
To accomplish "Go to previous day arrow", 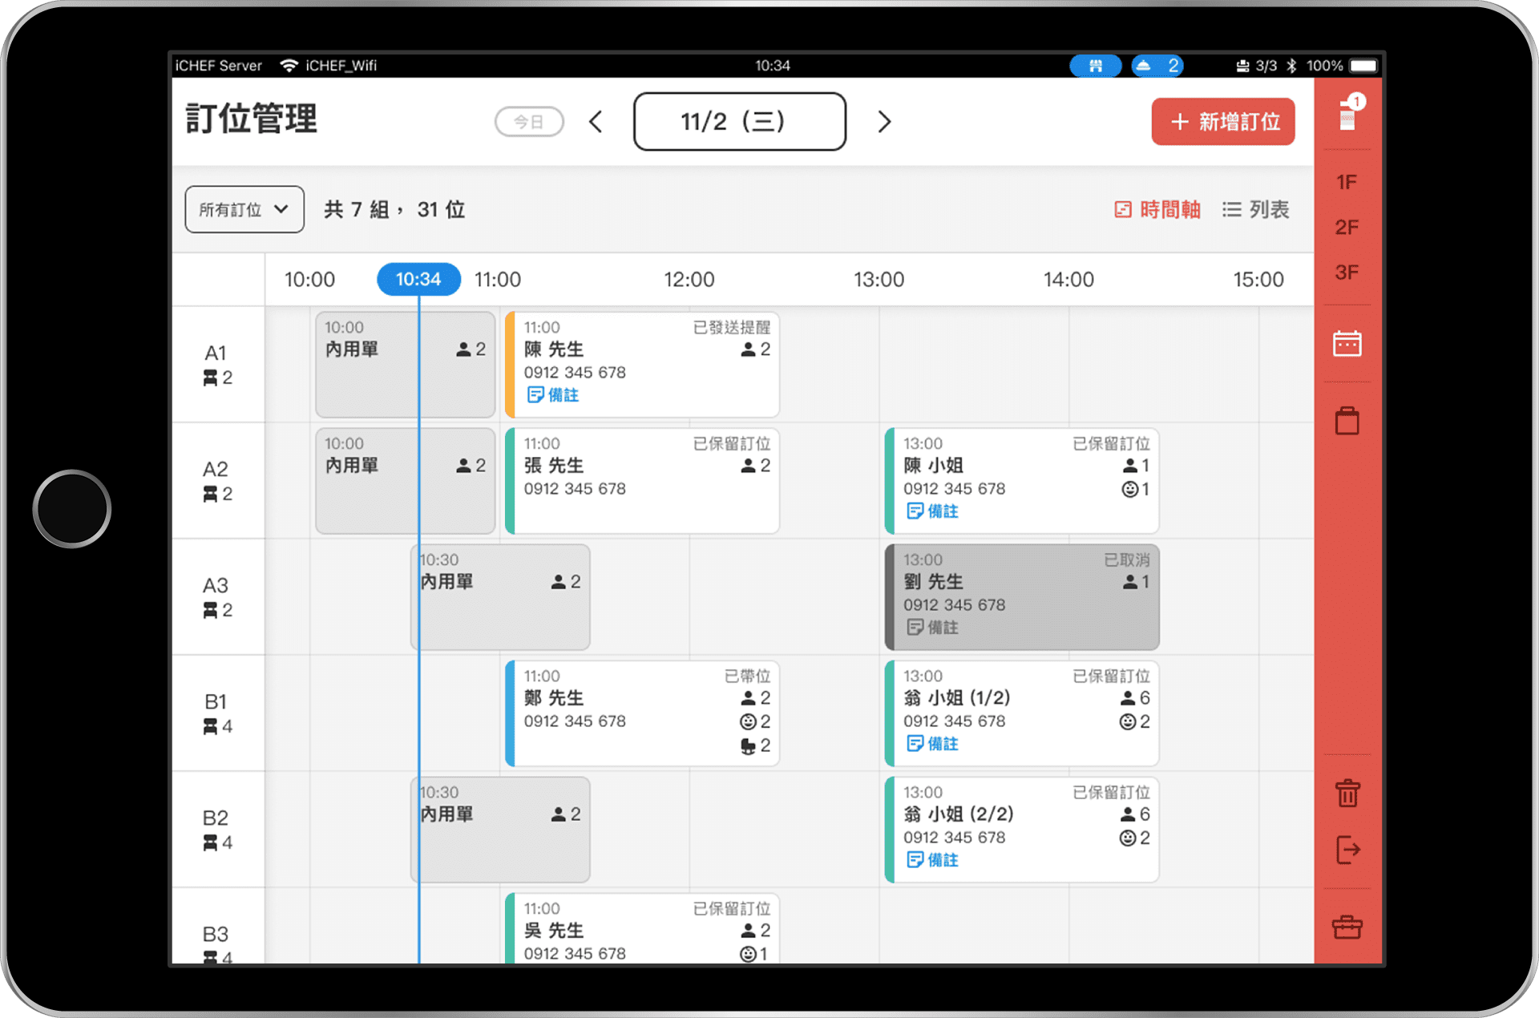I will pyautogui.click(x=596, y=122).
